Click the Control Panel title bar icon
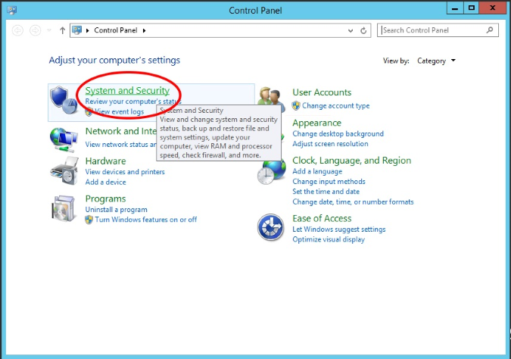511x359 pixels. pos(12,10)
